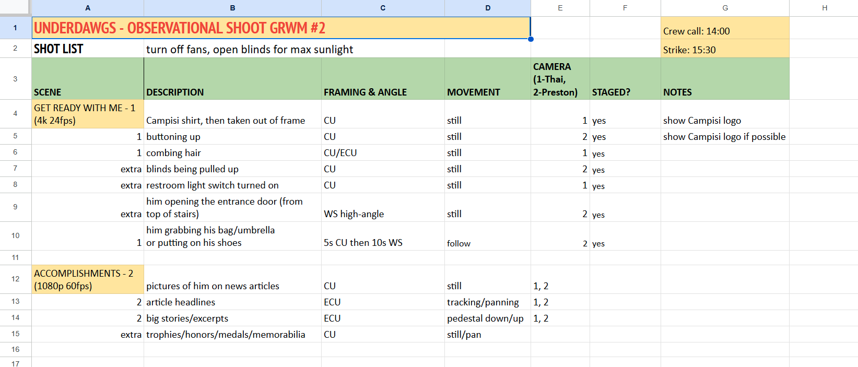The width and height of the screenshot is (858, 367).
Task: Select ACCOMPLISHMENTS - 2 (1080p 60fps) cell
Action: tap(88, 279)
